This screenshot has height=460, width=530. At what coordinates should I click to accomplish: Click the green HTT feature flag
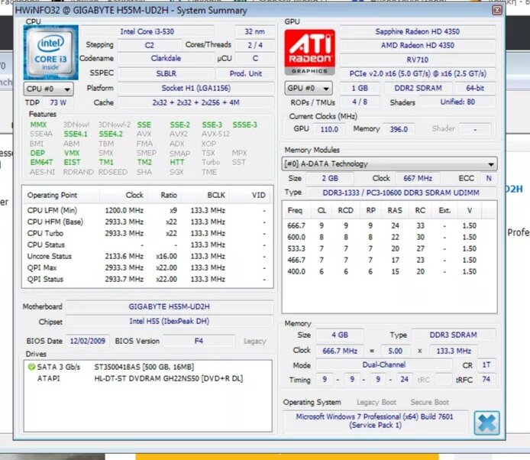pyautogui.click(x=177, y=162)
